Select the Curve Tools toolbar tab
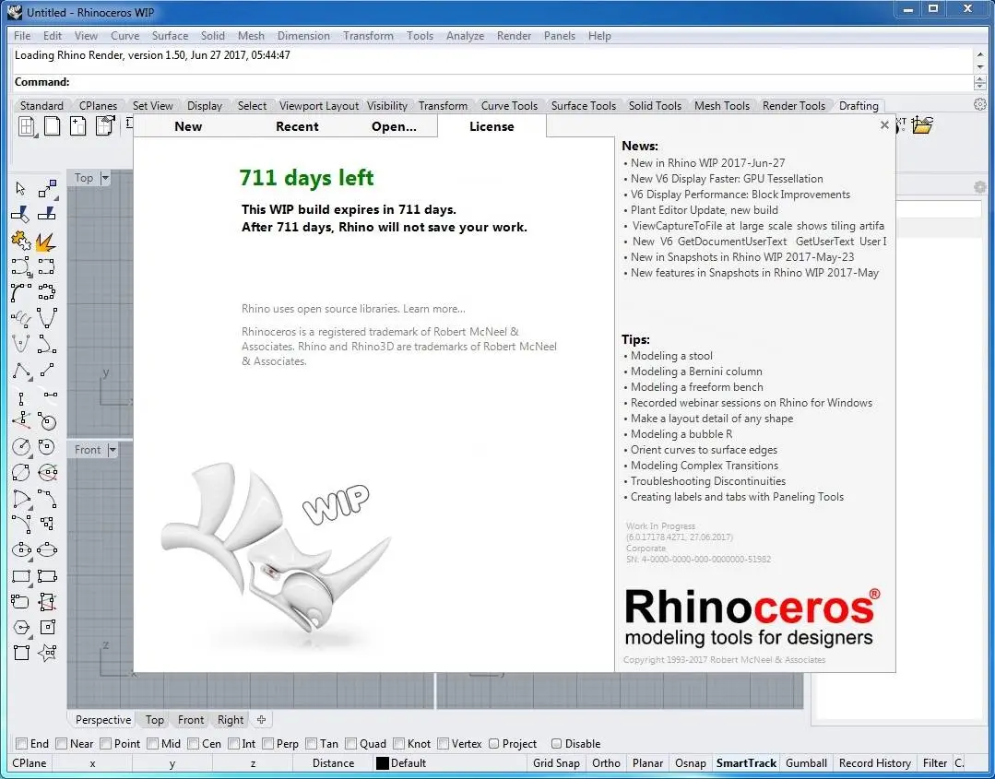 (509, 105)
